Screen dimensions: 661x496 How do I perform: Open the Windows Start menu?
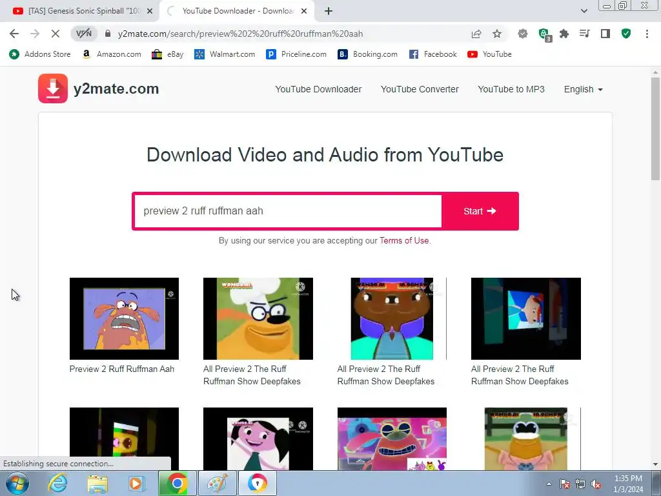click(x=17, y=484)
